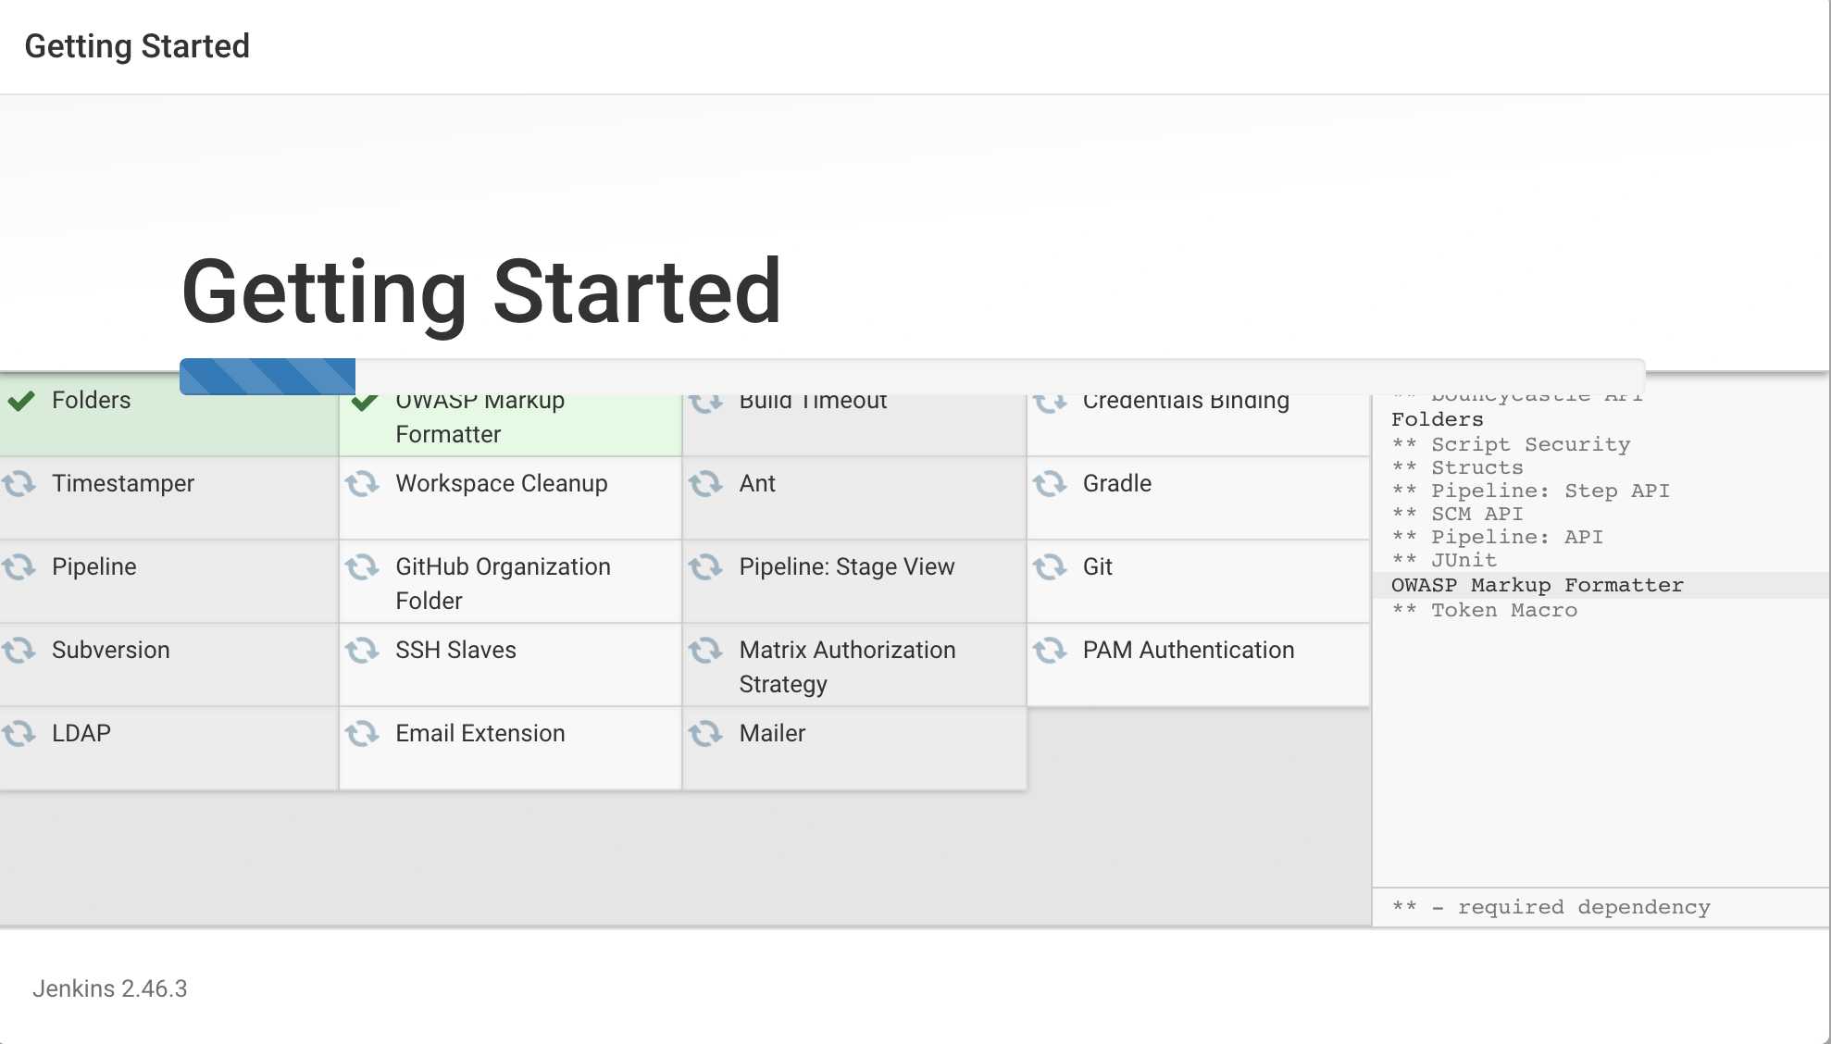1831x1044 pixels.
Task: Select the Pipeline: Stage View label
Action: pyautogui.click(x=847, y=566)
